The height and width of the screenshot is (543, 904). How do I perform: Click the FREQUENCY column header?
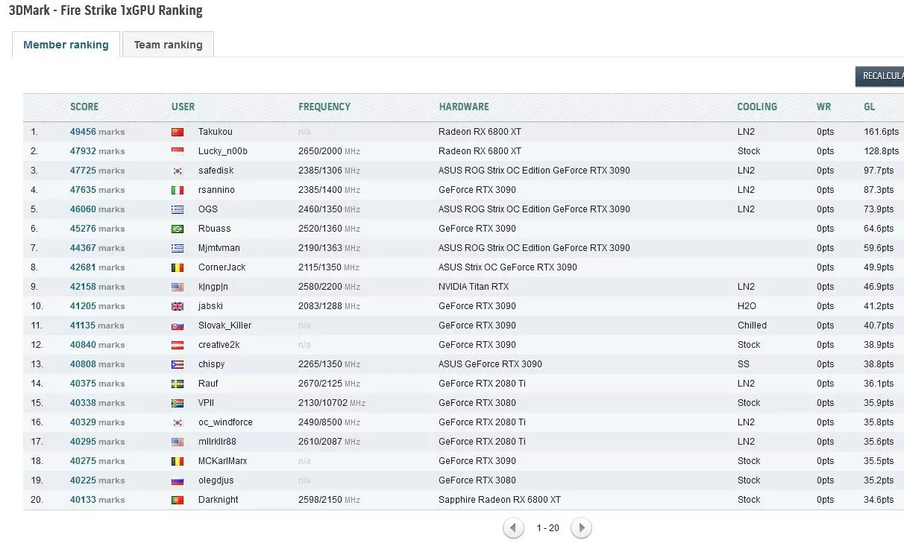point(324,107)
